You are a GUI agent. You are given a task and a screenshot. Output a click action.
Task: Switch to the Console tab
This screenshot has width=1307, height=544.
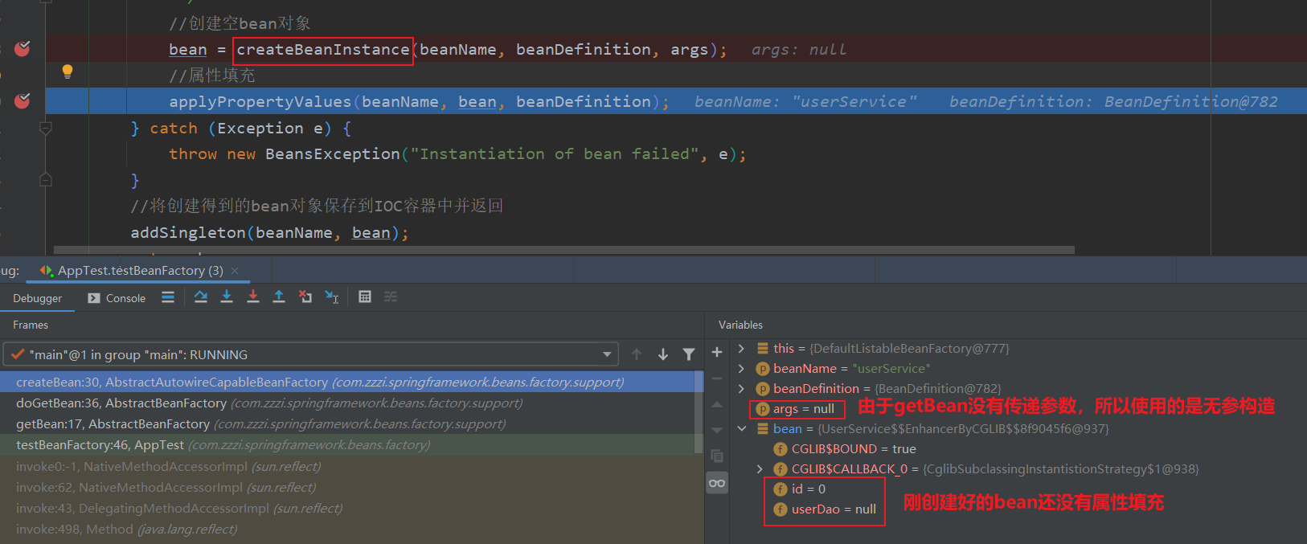(x=117, y=298)
